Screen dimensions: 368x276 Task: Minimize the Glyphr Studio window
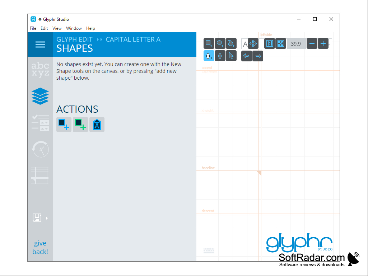pyautogui.click(x=299, y=19)
